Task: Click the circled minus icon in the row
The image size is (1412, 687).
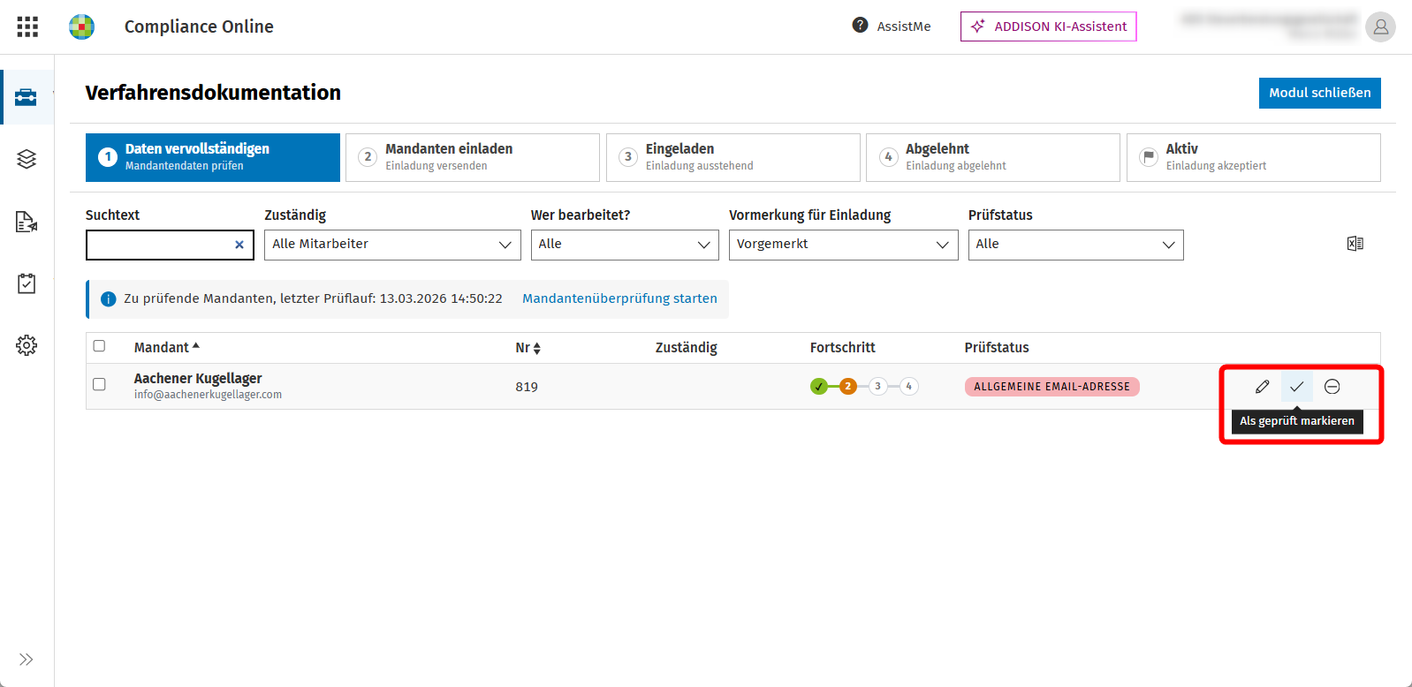Action: 1332,387
